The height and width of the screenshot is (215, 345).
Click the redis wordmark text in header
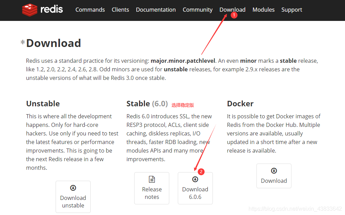52,10
